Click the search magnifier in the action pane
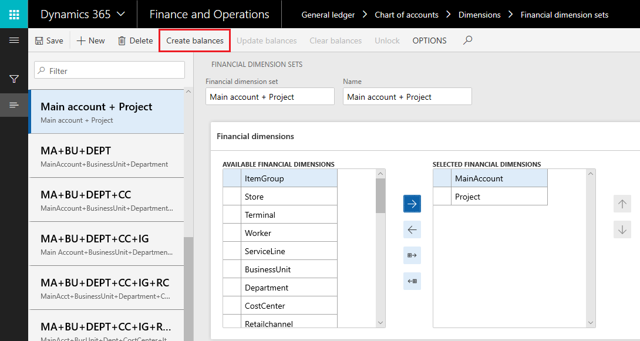Image resolution: width=640 pixels, height=341 pixels. 466,41
